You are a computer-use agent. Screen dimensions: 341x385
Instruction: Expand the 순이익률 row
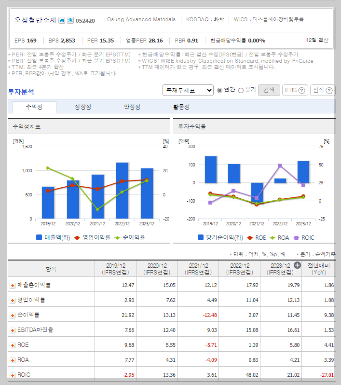pyautogui.click(x=13, y=316)
